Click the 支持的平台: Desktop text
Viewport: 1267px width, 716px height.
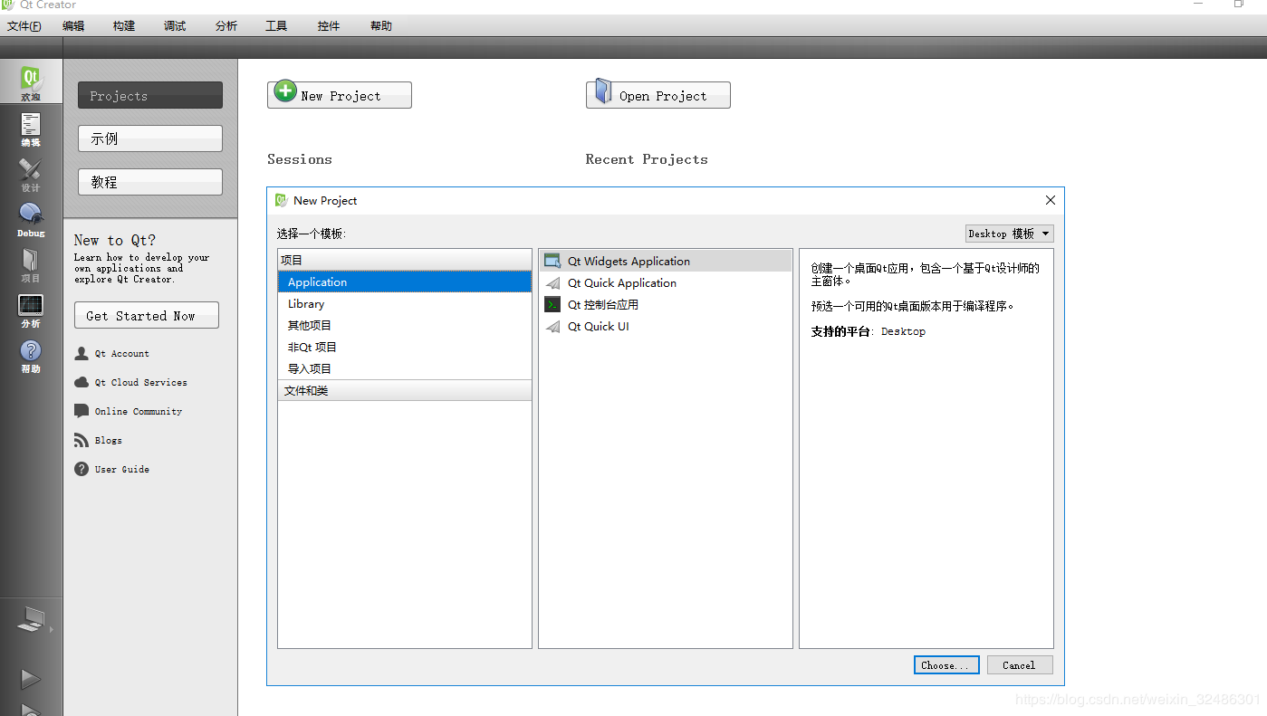869,331
